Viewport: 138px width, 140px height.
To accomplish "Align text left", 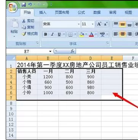I will (x=116, y=34).
